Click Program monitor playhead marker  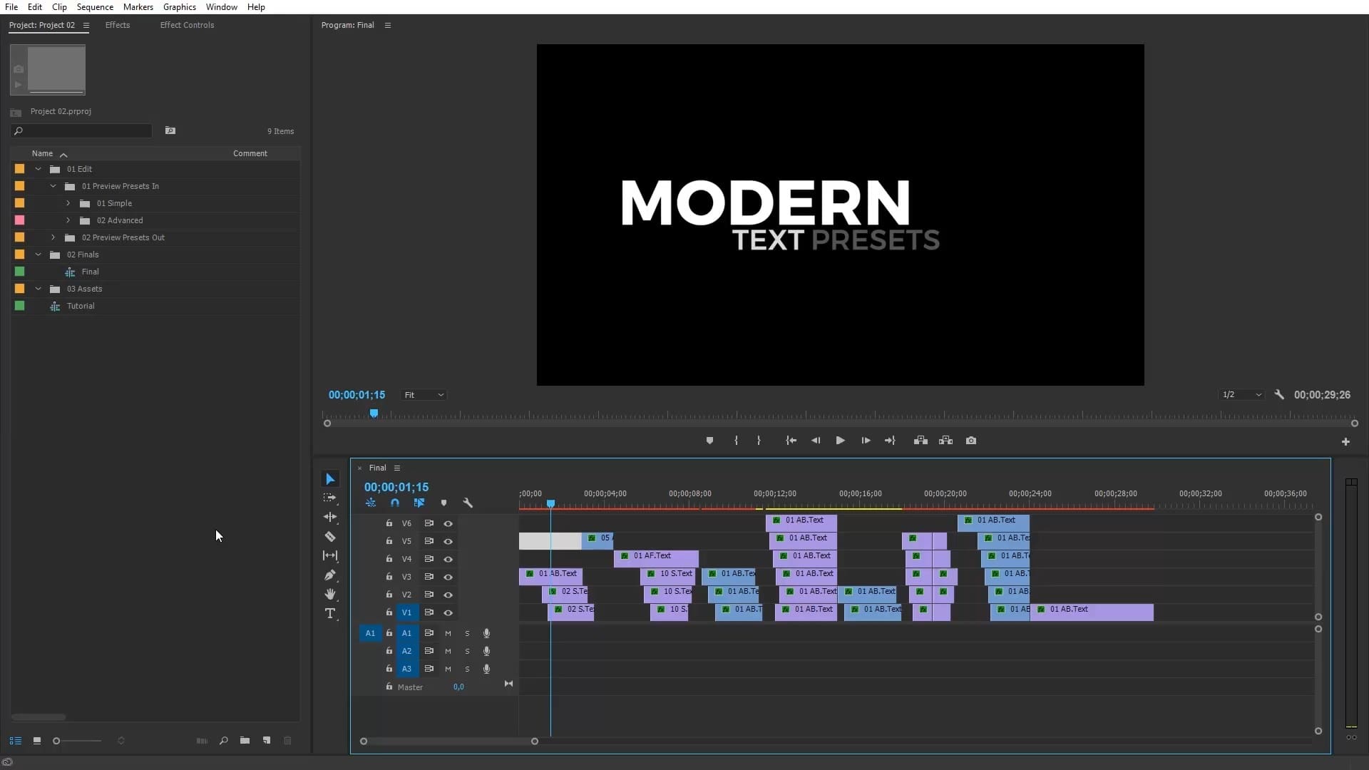coord(374,413)
